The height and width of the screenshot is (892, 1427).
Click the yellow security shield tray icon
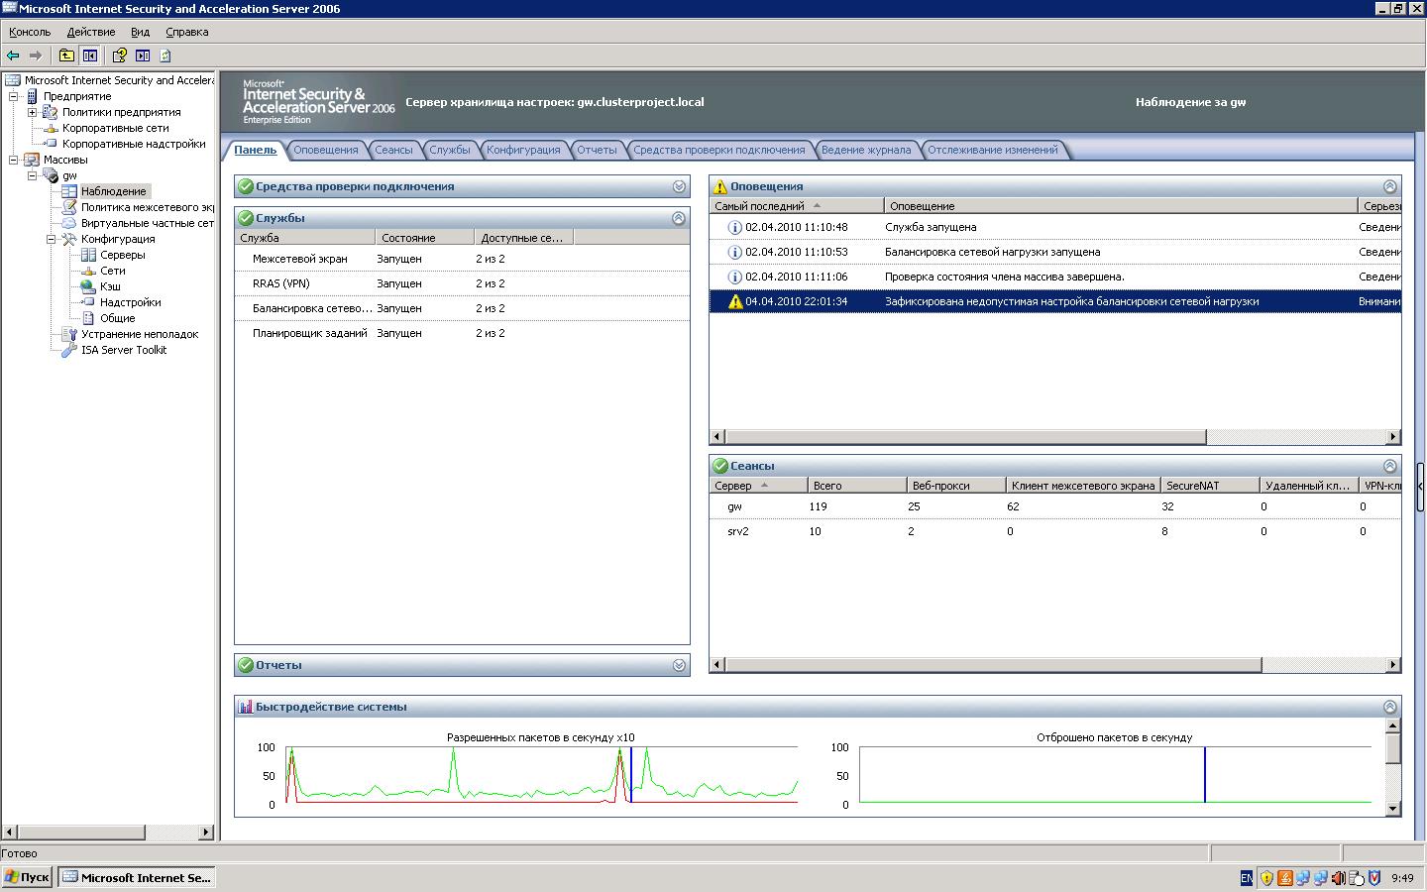[1266, 878]
